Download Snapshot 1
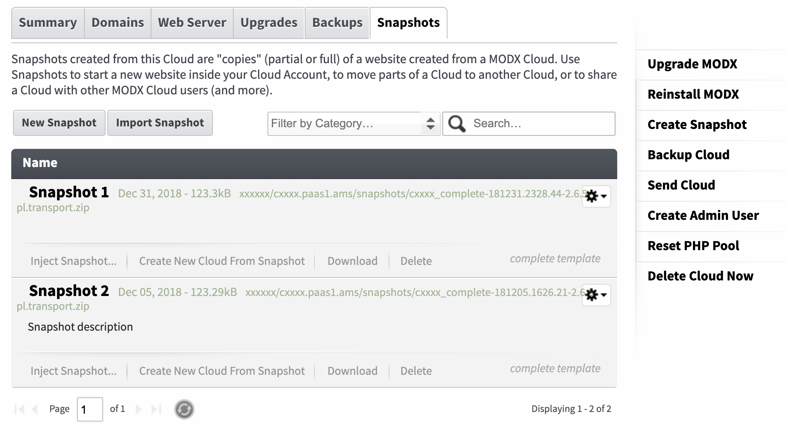The width and height of the screenshot is (786, 444). click(x=352, y=261)
